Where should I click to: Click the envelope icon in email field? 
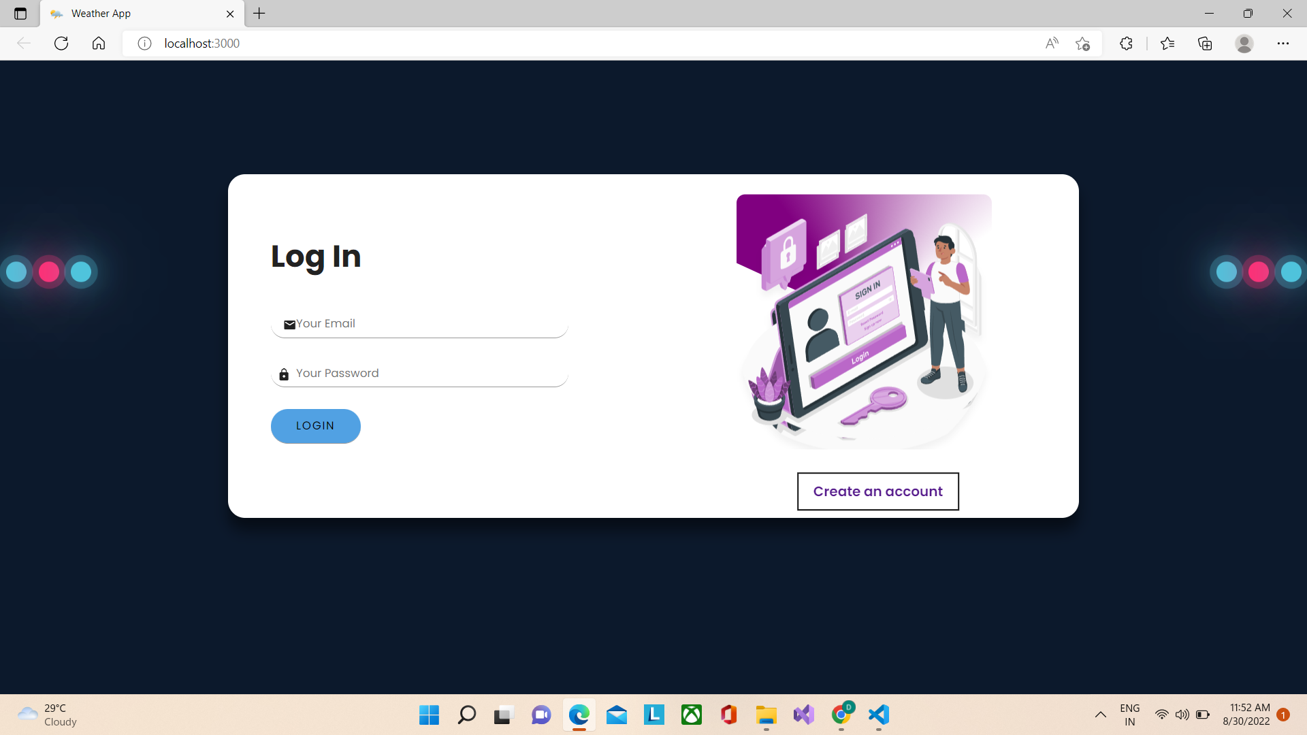pyautogui.click(x=289, y=325)
